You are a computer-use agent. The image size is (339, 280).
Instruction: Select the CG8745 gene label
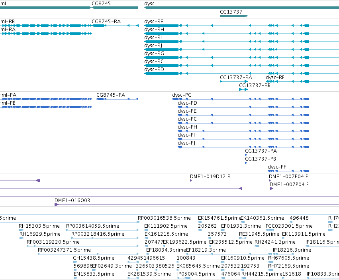pos(101,4)
